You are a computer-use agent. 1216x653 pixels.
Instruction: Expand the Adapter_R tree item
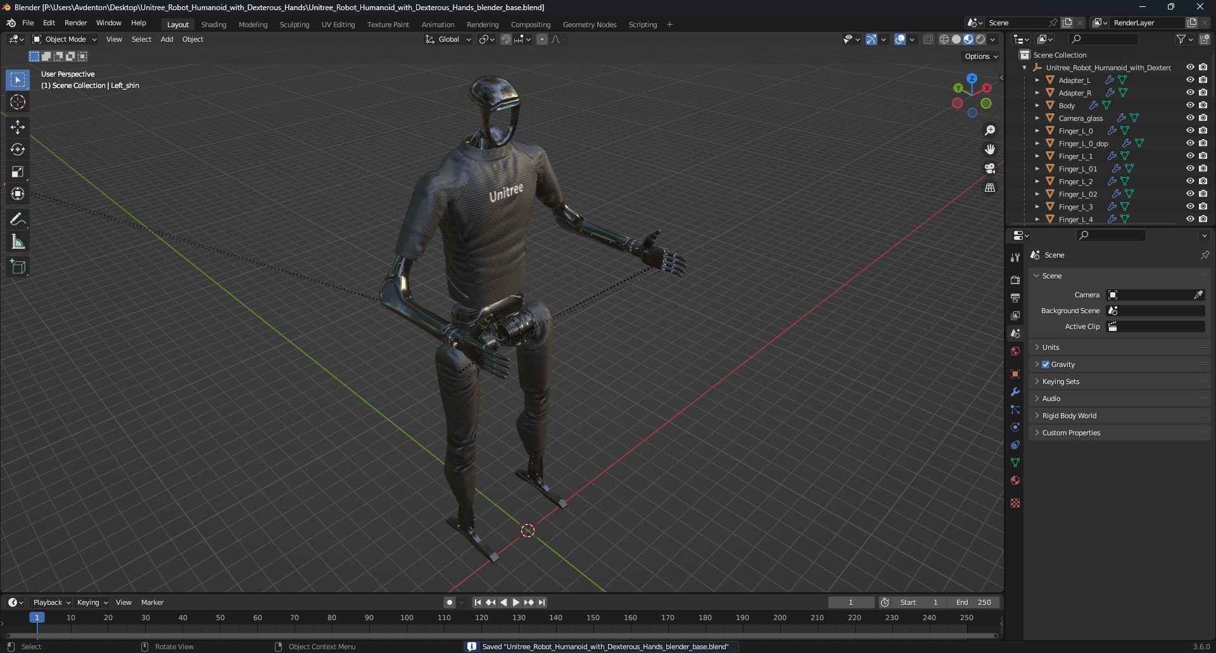coord(1037,92)
